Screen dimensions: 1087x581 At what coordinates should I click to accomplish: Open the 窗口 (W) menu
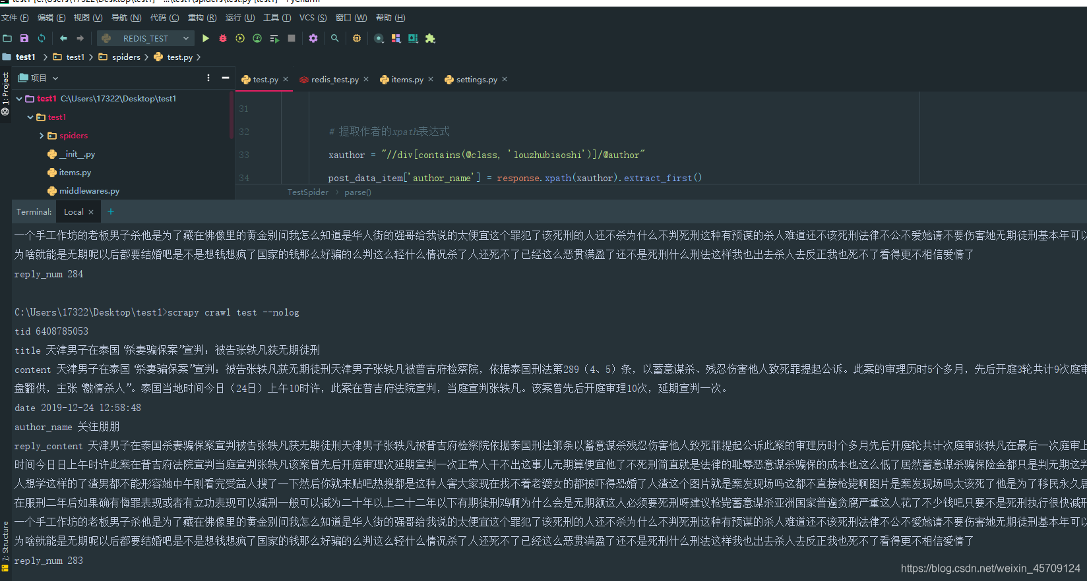351,18
